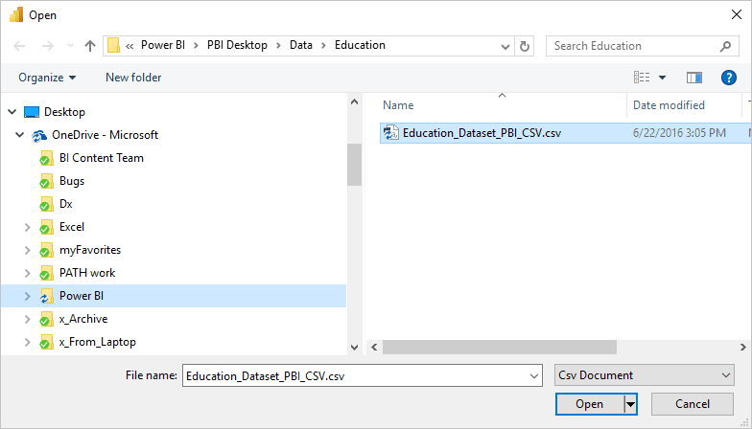
Task: Expand the Open button split arrow
Action: coord(631,404)
